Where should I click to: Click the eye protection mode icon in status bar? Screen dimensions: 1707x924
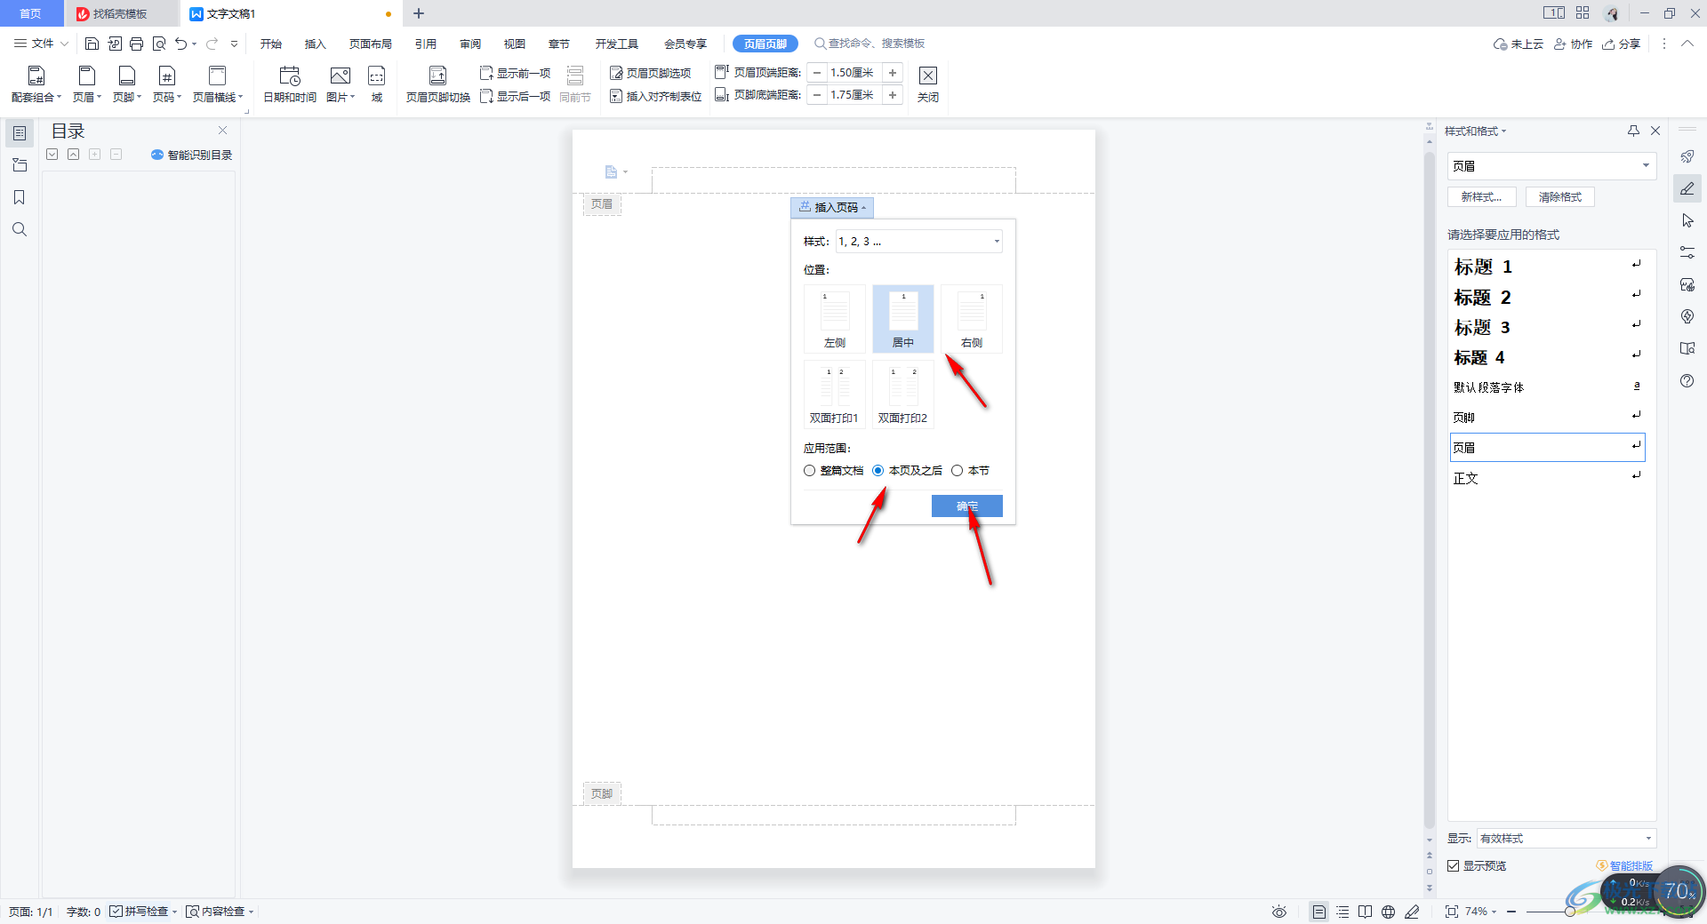(1279, 912)
